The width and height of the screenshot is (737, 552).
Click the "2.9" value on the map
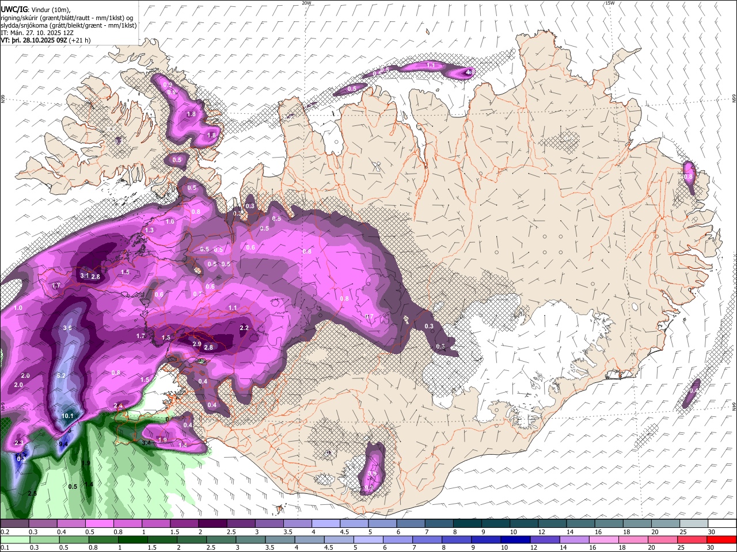pyautogui.click(x=197, y=344)
